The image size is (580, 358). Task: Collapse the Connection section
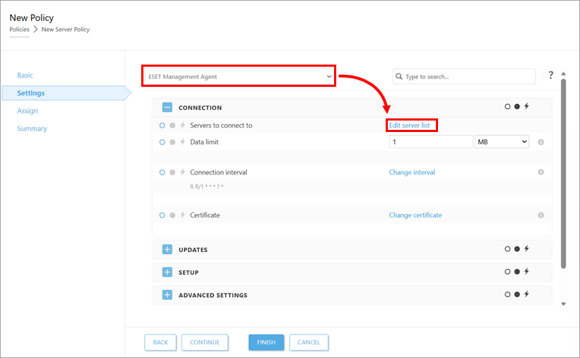(167, 108)
